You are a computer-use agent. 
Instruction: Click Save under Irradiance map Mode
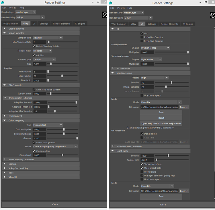coord(161,112)
